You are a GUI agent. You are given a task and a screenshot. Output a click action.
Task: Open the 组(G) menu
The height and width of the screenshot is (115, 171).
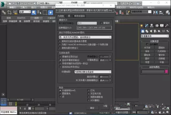34,7
